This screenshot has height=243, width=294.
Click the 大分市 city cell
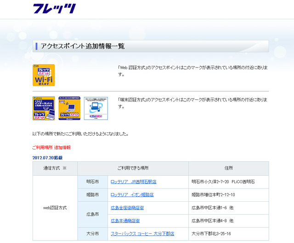click(93, 234)
